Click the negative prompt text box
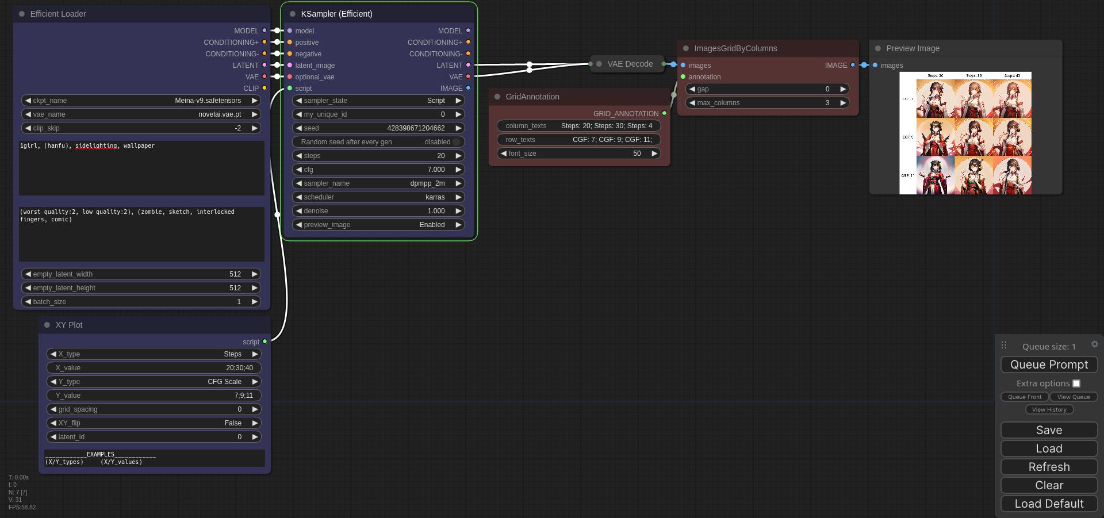Screen dimensions: 1104x518 [x=141, y=234]
